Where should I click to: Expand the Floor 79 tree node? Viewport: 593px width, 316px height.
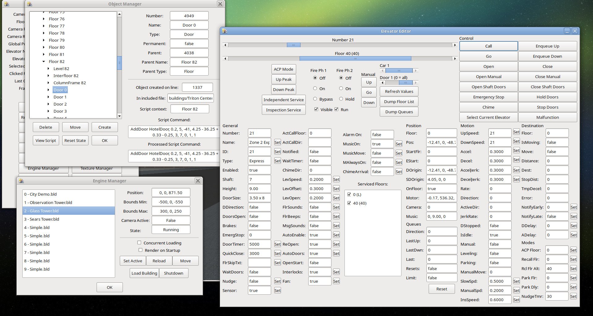pyautogui.click(x=44, y=40)
